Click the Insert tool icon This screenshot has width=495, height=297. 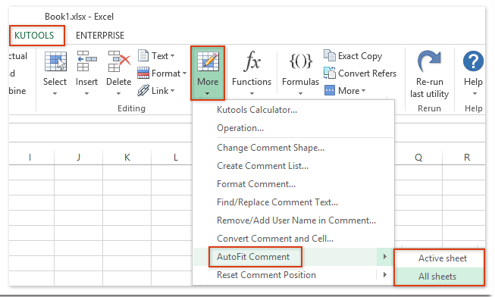click(87, 61)
